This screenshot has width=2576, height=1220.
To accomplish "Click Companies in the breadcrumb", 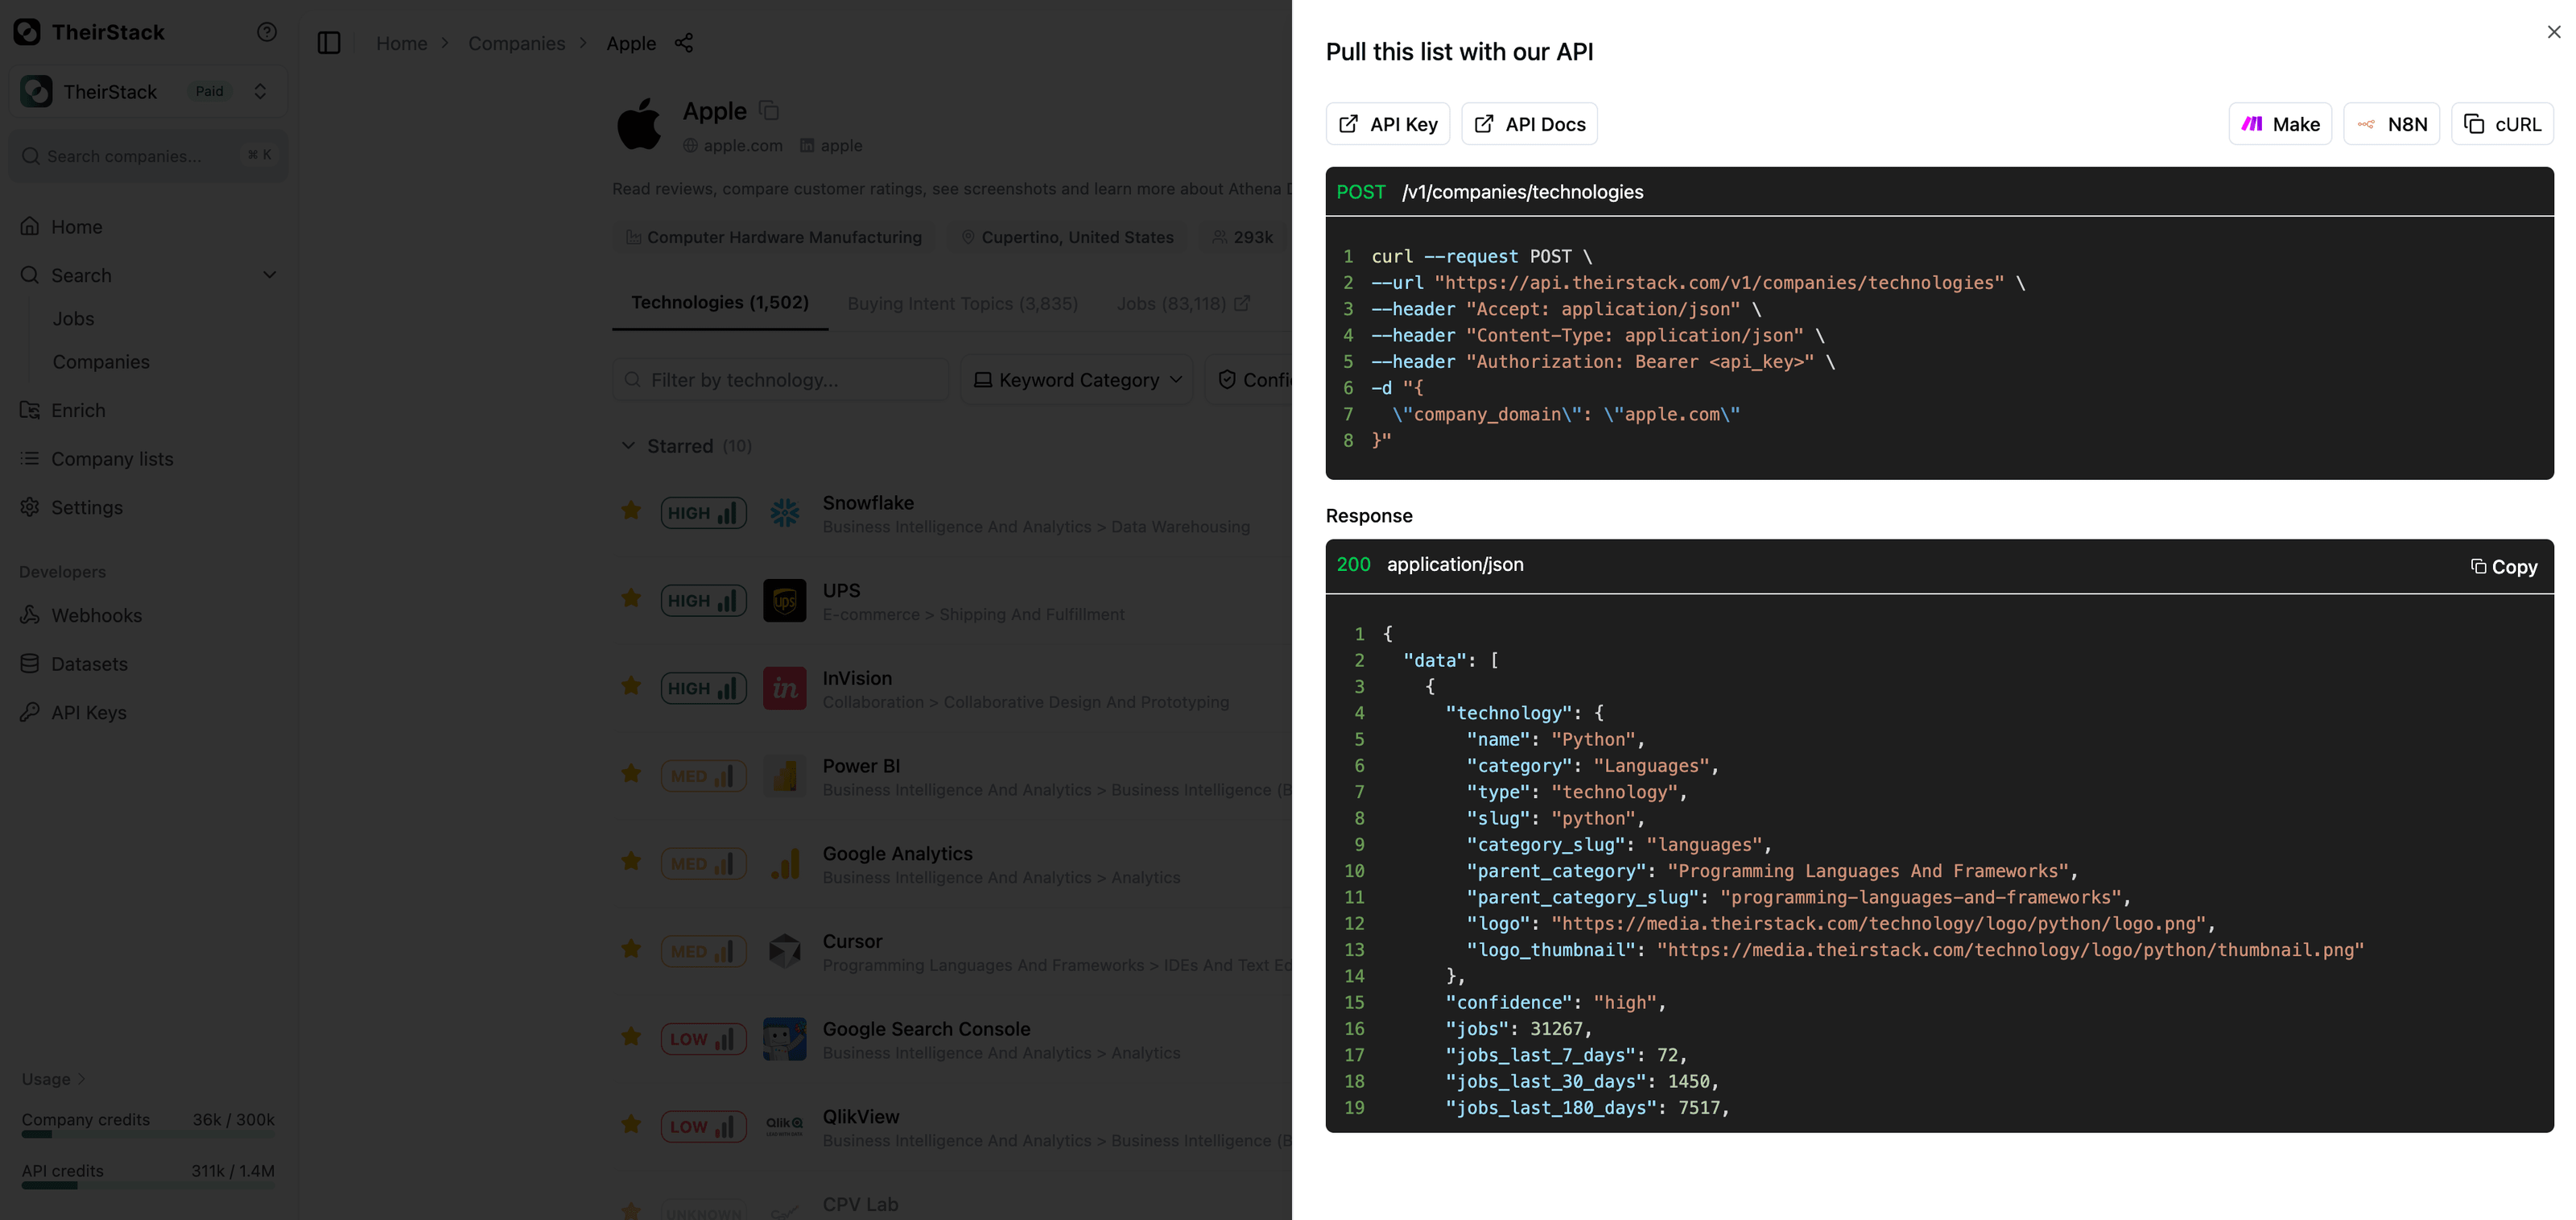I will 516,43.
